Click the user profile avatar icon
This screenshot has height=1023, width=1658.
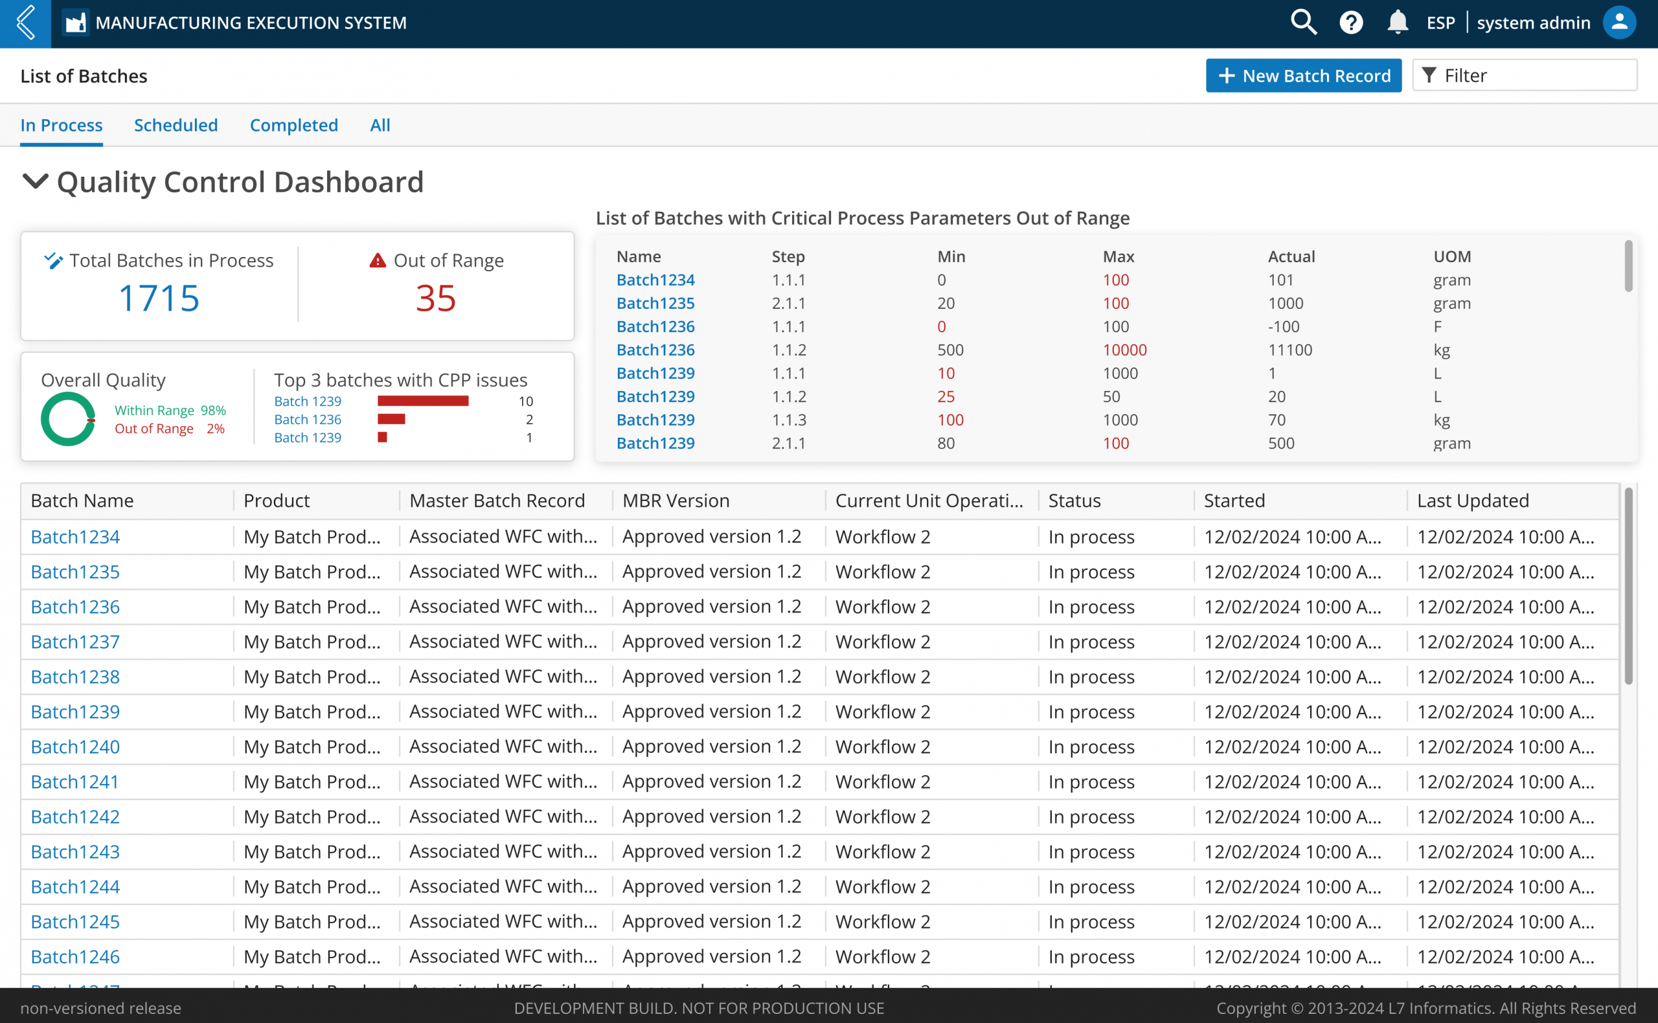[1618, 23]
